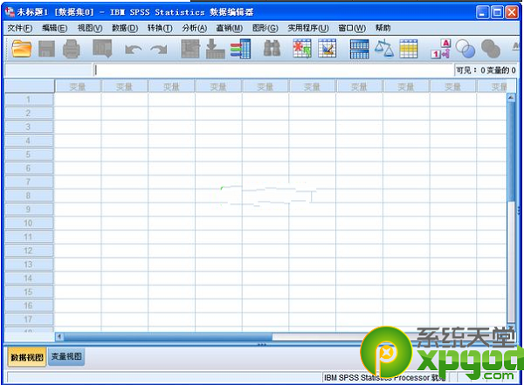The height and width of the screenshot is (385, 524).
Task: Select the first 变量 column header
Action: pyautogui.click(x=78, y=87)
